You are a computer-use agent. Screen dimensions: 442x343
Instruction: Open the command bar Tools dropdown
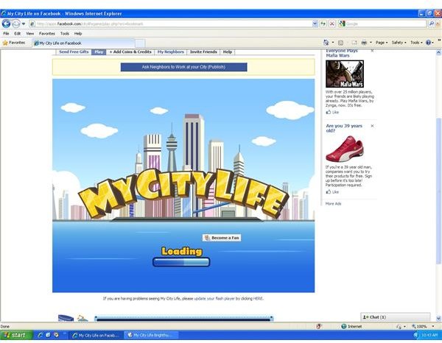pos(416,43)
